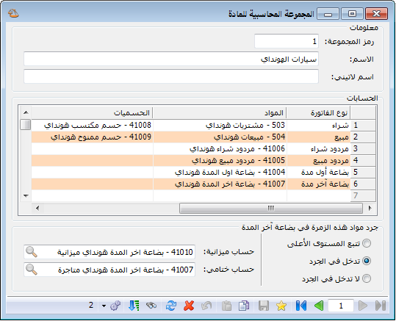Click the table's vertical scroll down arrow
The width and height of the screenshot is (396, 321).
(26, 195)
